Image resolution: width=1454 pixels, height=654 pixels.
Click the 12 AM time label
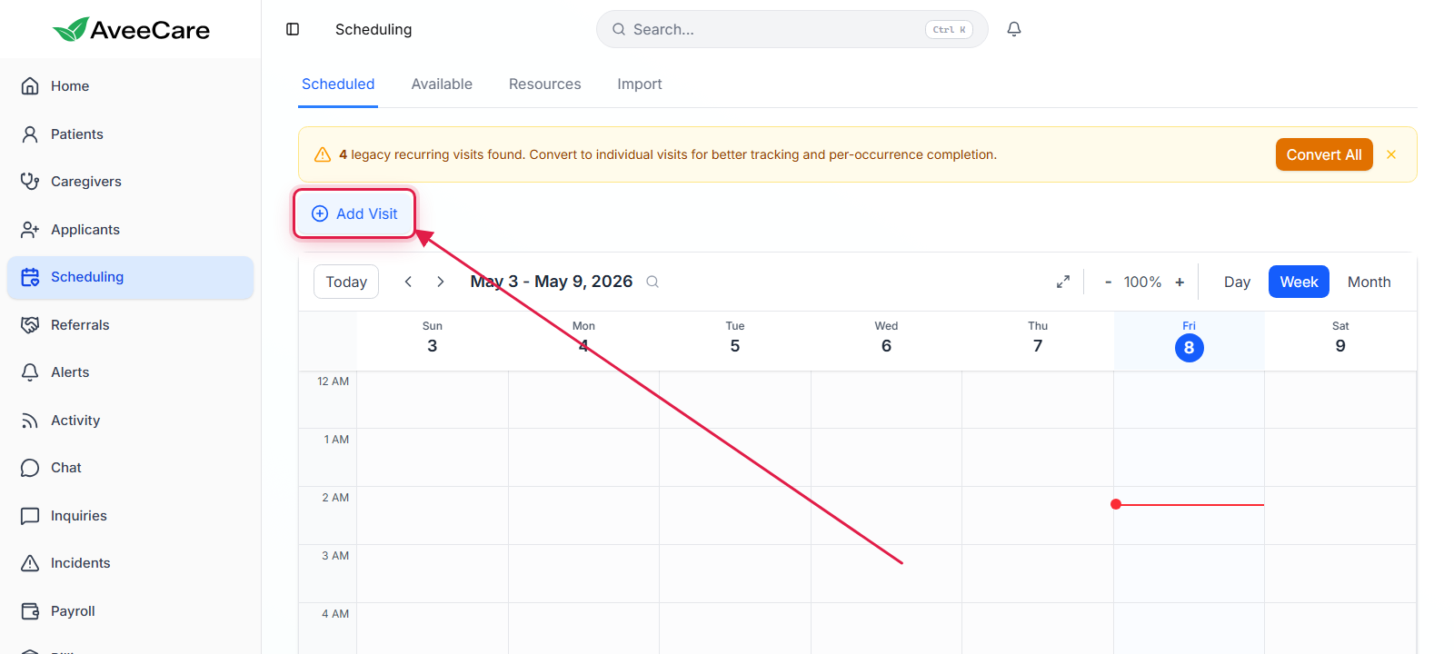click(333, 381)
